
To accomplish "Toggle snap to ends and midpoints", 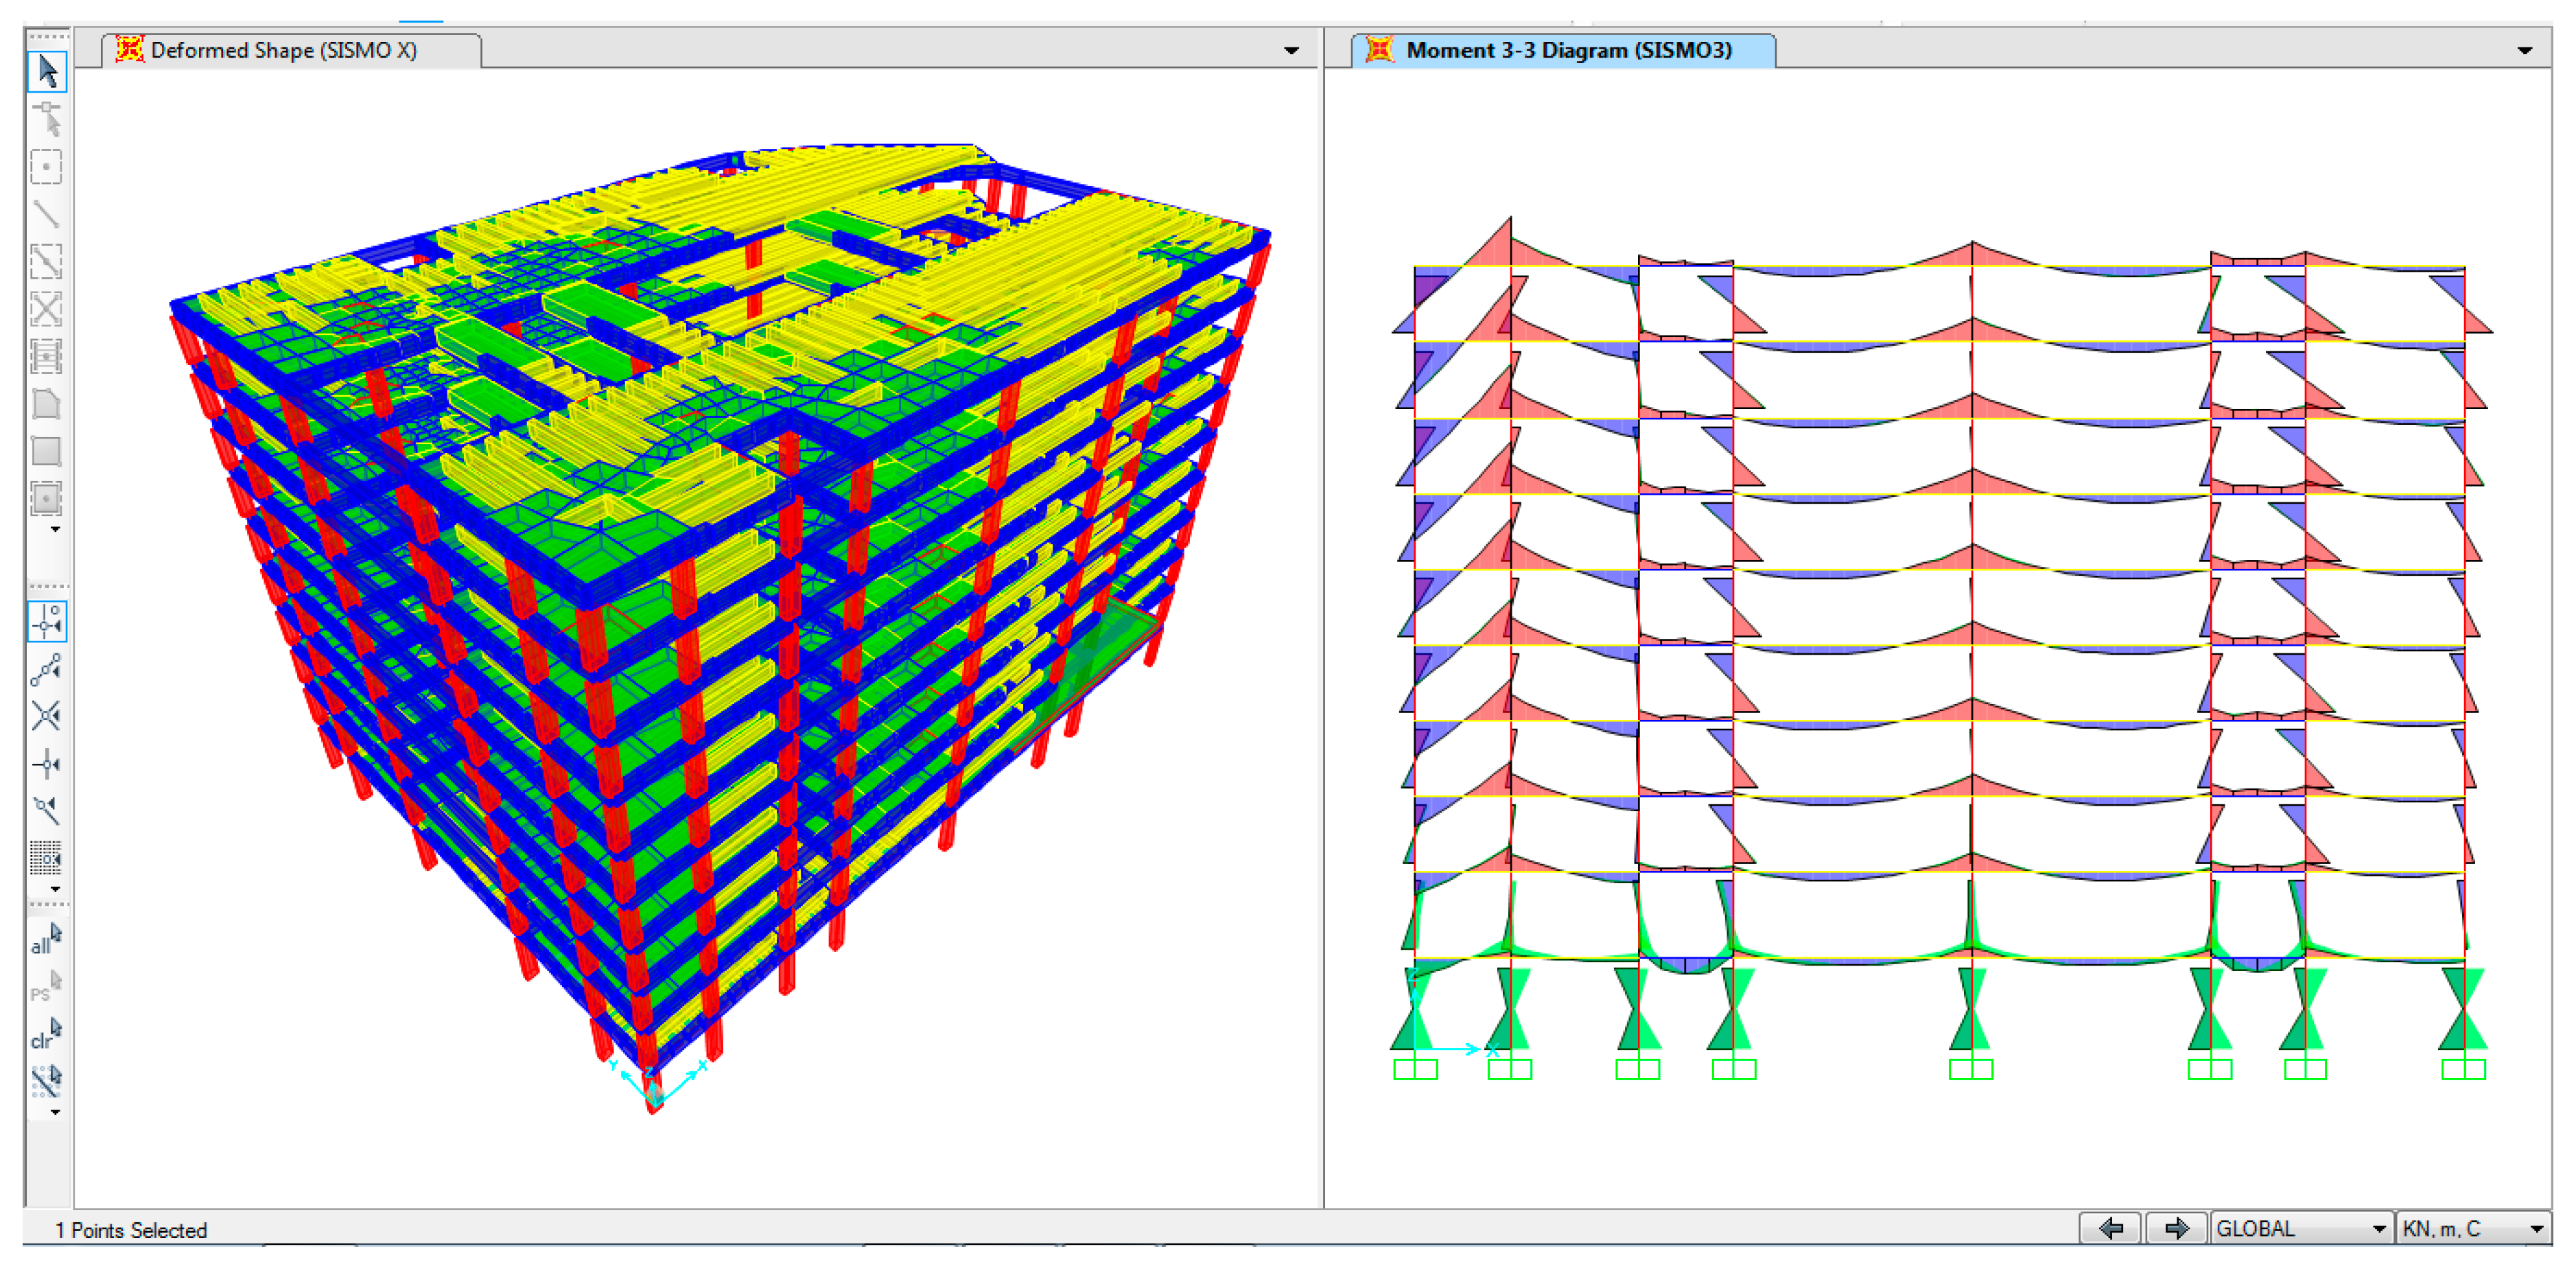I will pos(47,669).
